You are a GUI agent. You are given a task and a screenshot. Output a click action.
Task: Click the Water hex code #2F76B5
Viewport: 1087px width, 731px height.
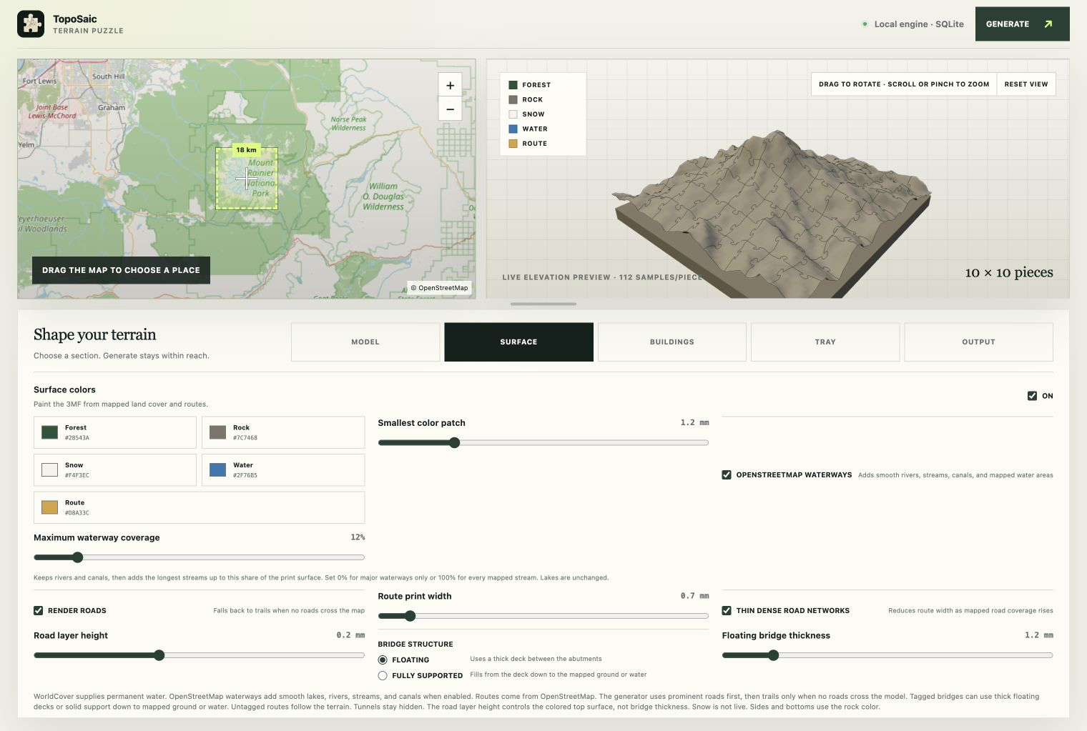pos(245,475)
